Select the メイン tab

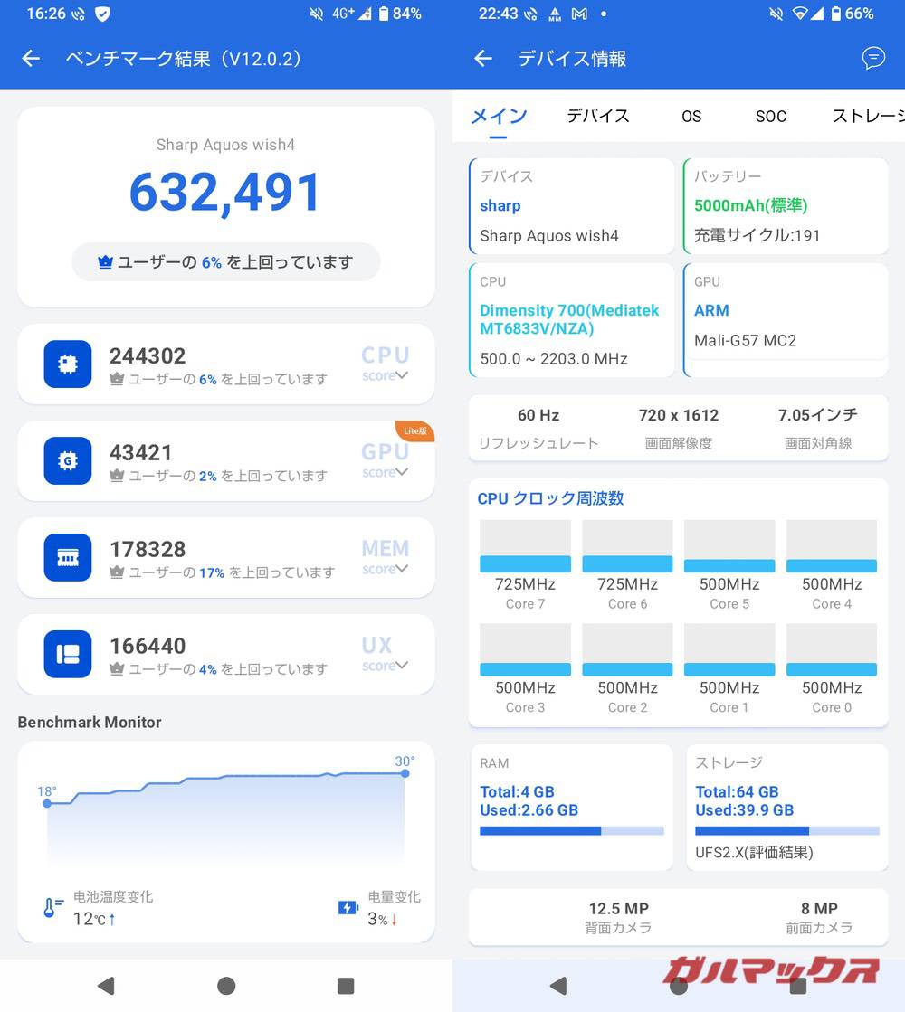[x=499, y=116]
